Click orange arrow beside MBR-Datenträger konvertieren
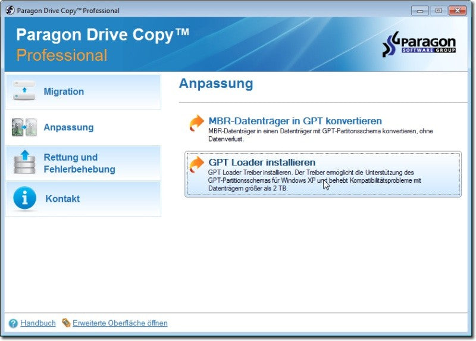 [x=196, y=123]
